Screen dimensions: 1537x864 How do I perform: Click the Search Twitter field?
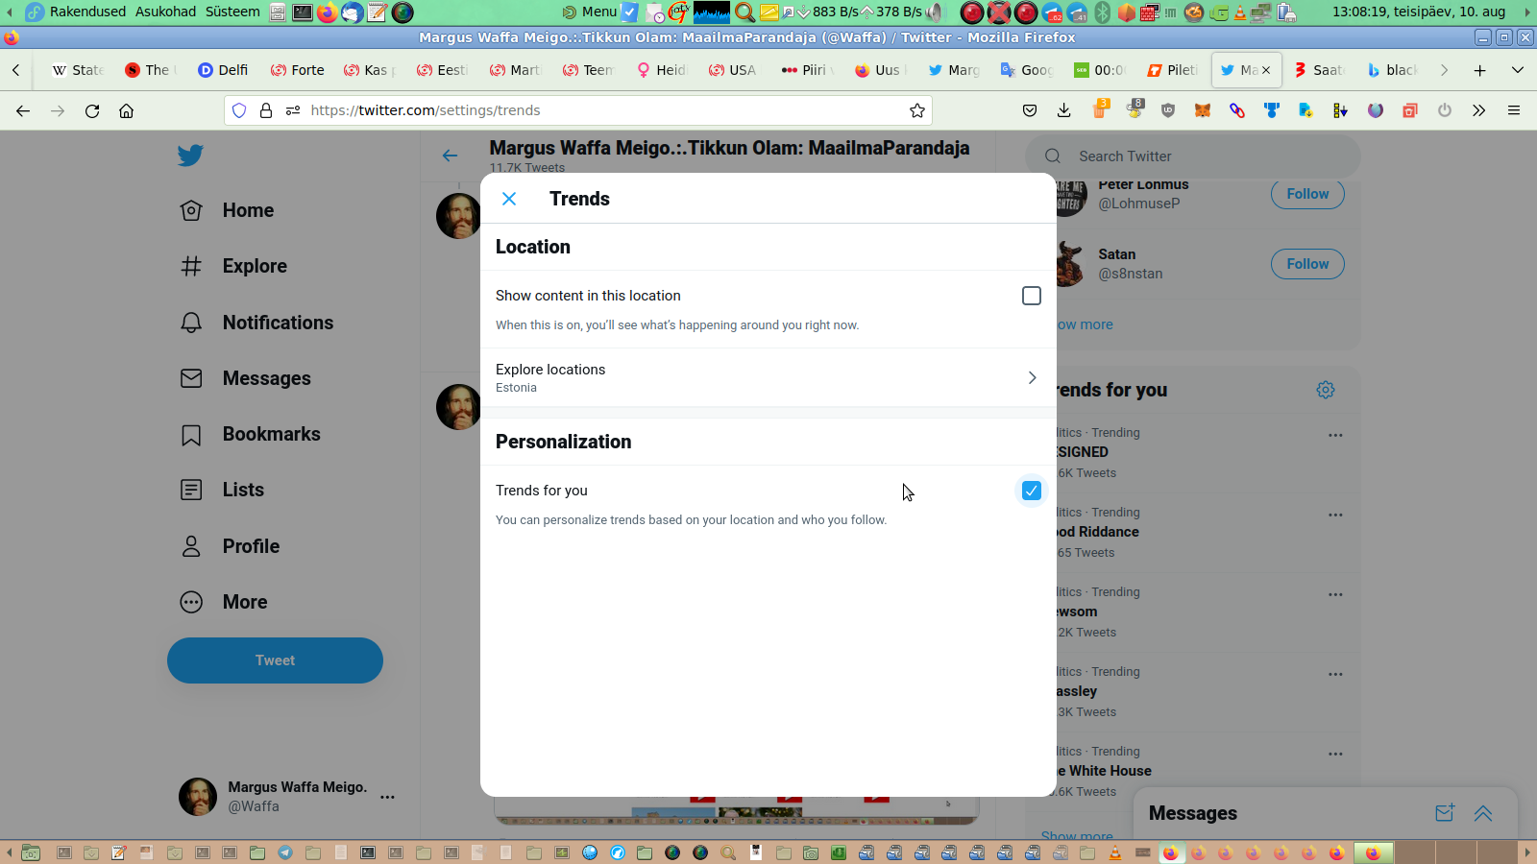point(1193,156)
